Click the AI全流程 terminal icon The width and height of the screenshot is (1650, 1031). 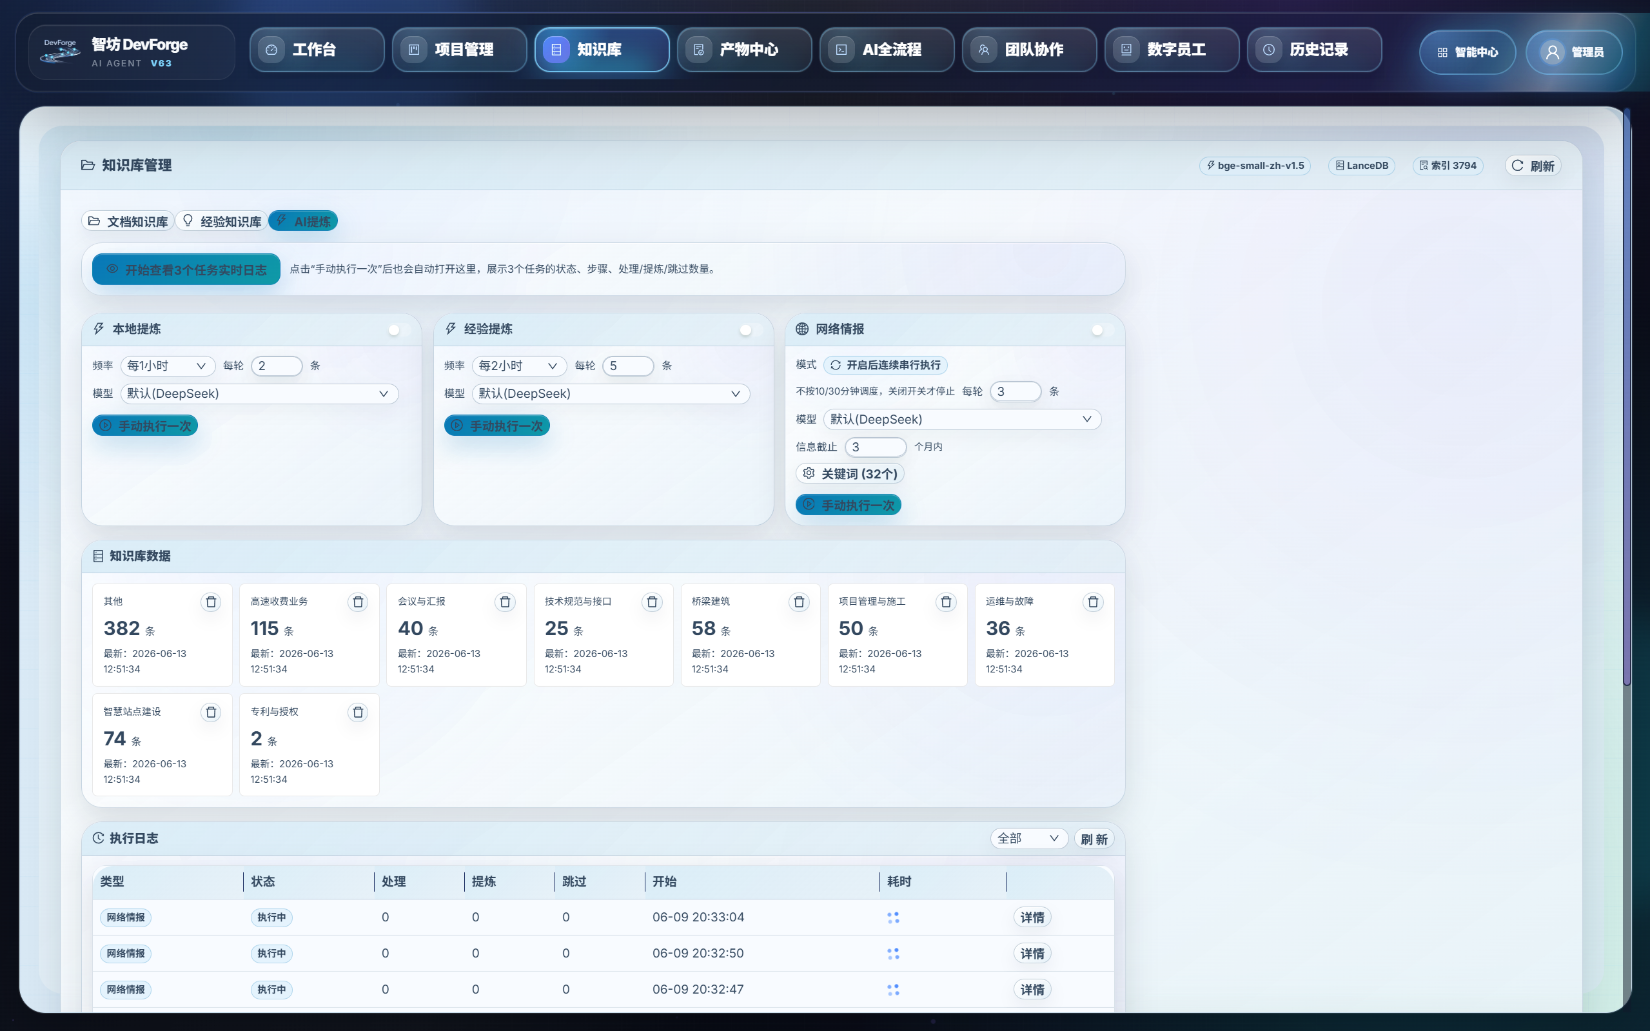click(841, 50)
